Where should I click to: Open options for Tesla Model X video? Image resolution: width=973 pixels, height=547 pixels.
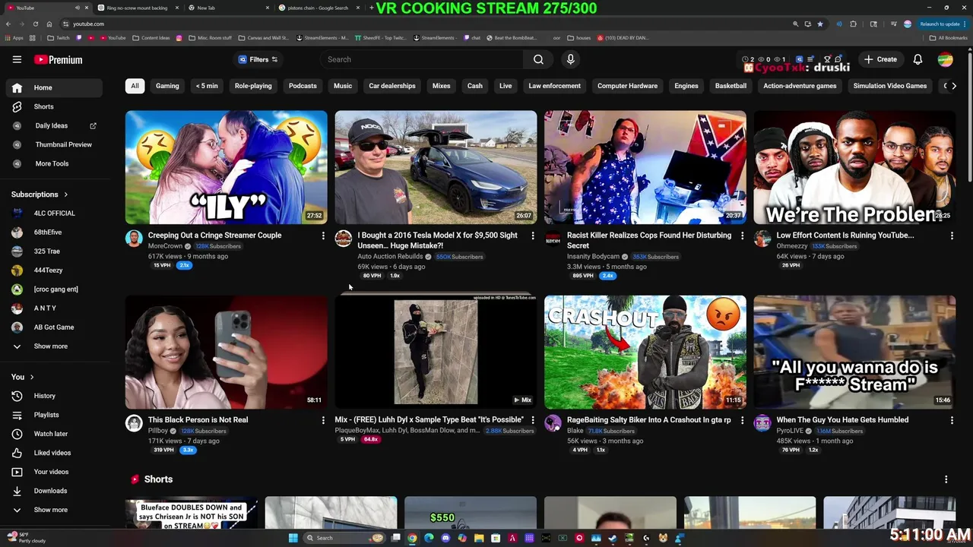[533, 236]
